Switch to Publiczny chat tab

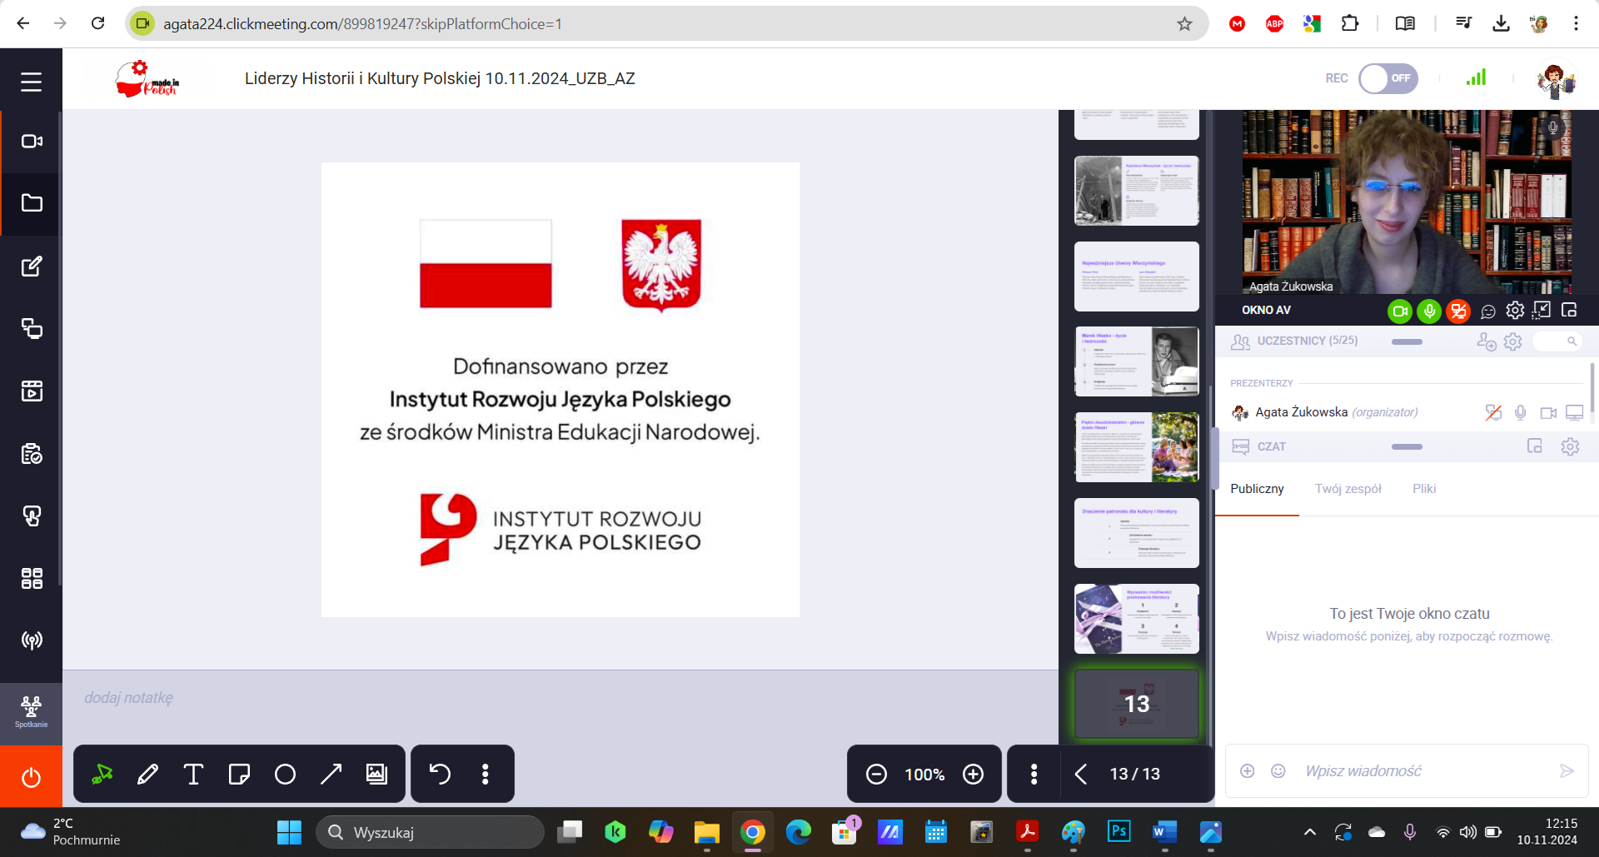(x=1257, y=489)
